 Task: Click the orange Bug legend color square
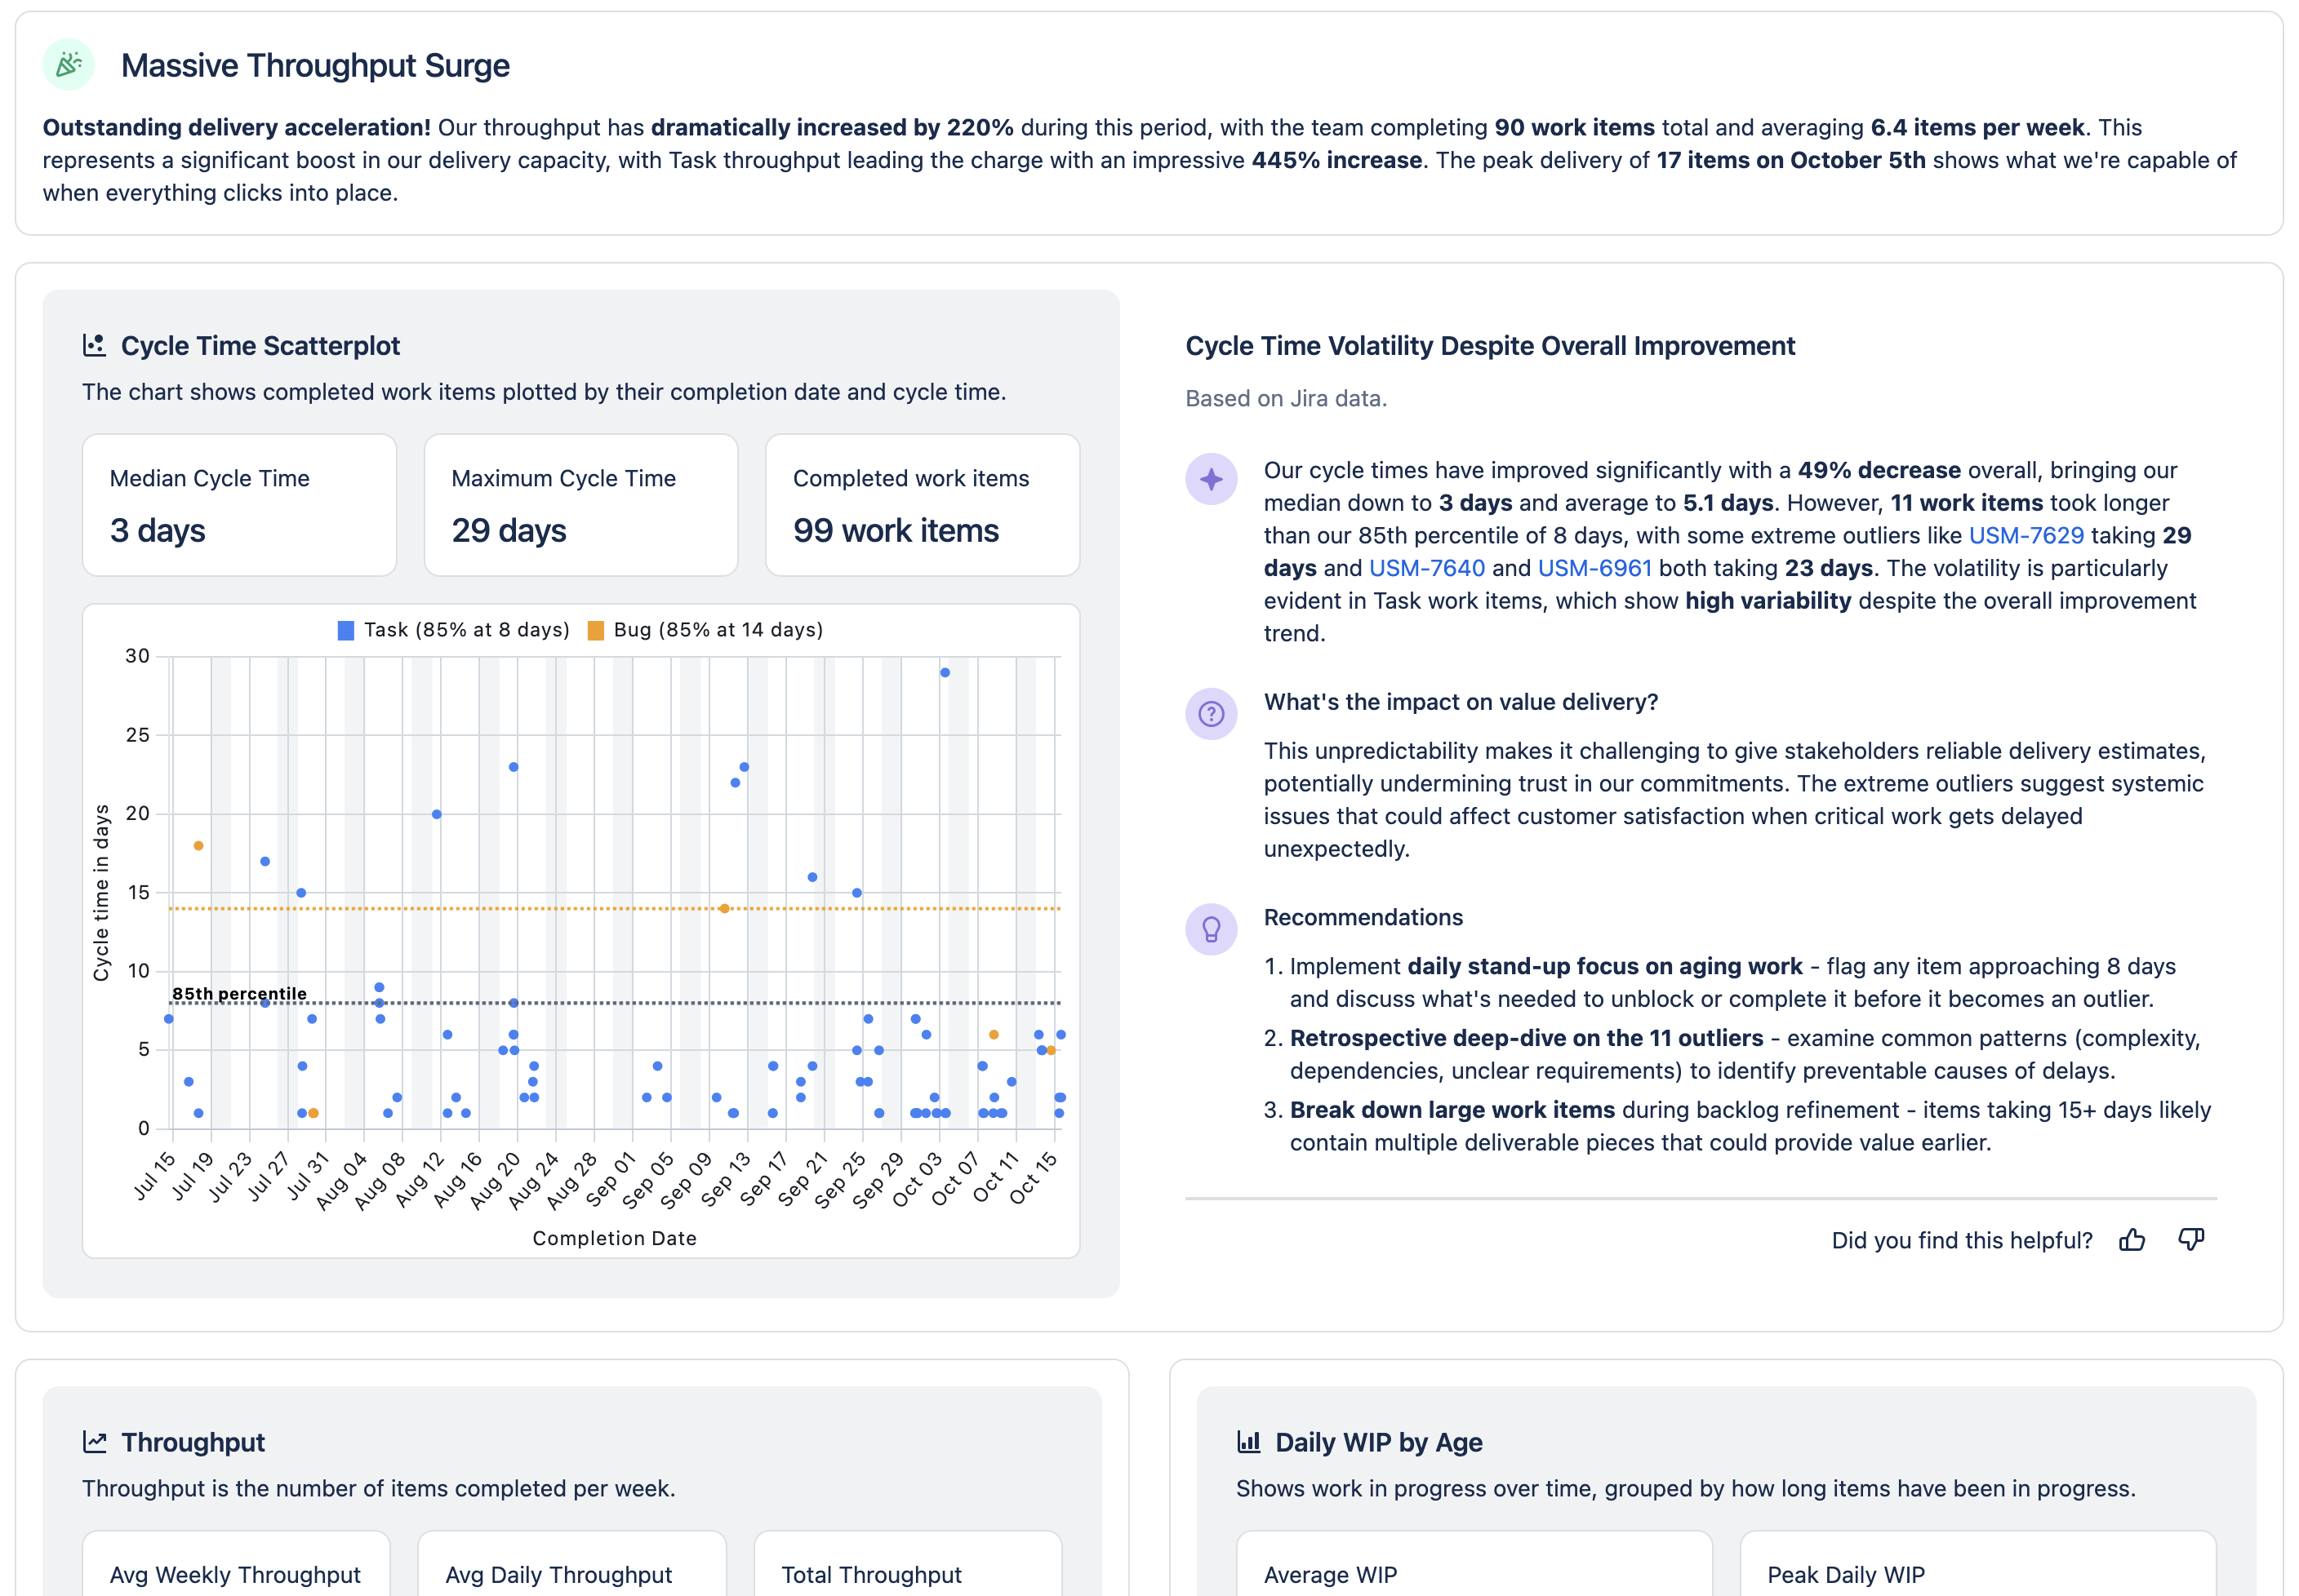click(x=595, y=630)
